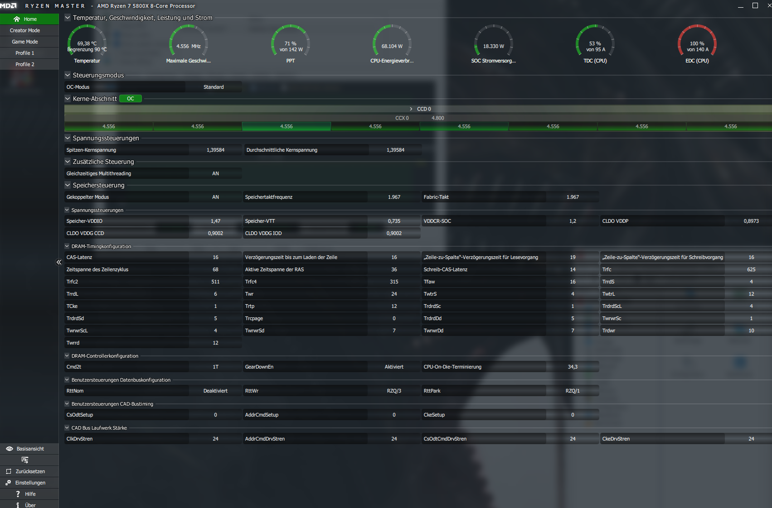This screenshot has width=772, height=508.
Task: Click the GearDownEn value Aktiviert
Action: click(x=394, y=367)
